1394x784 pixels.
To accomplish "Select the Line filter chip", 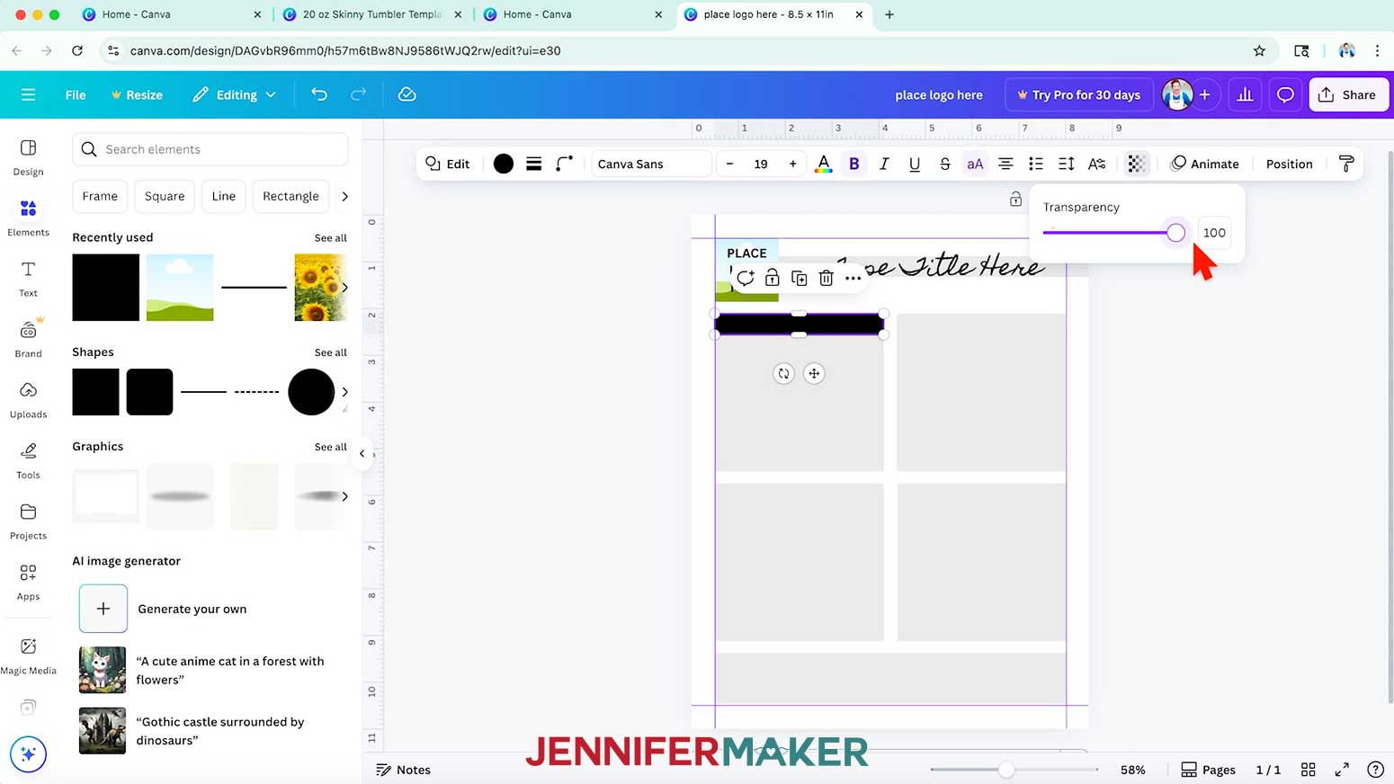I will click(x=223, y=196).
